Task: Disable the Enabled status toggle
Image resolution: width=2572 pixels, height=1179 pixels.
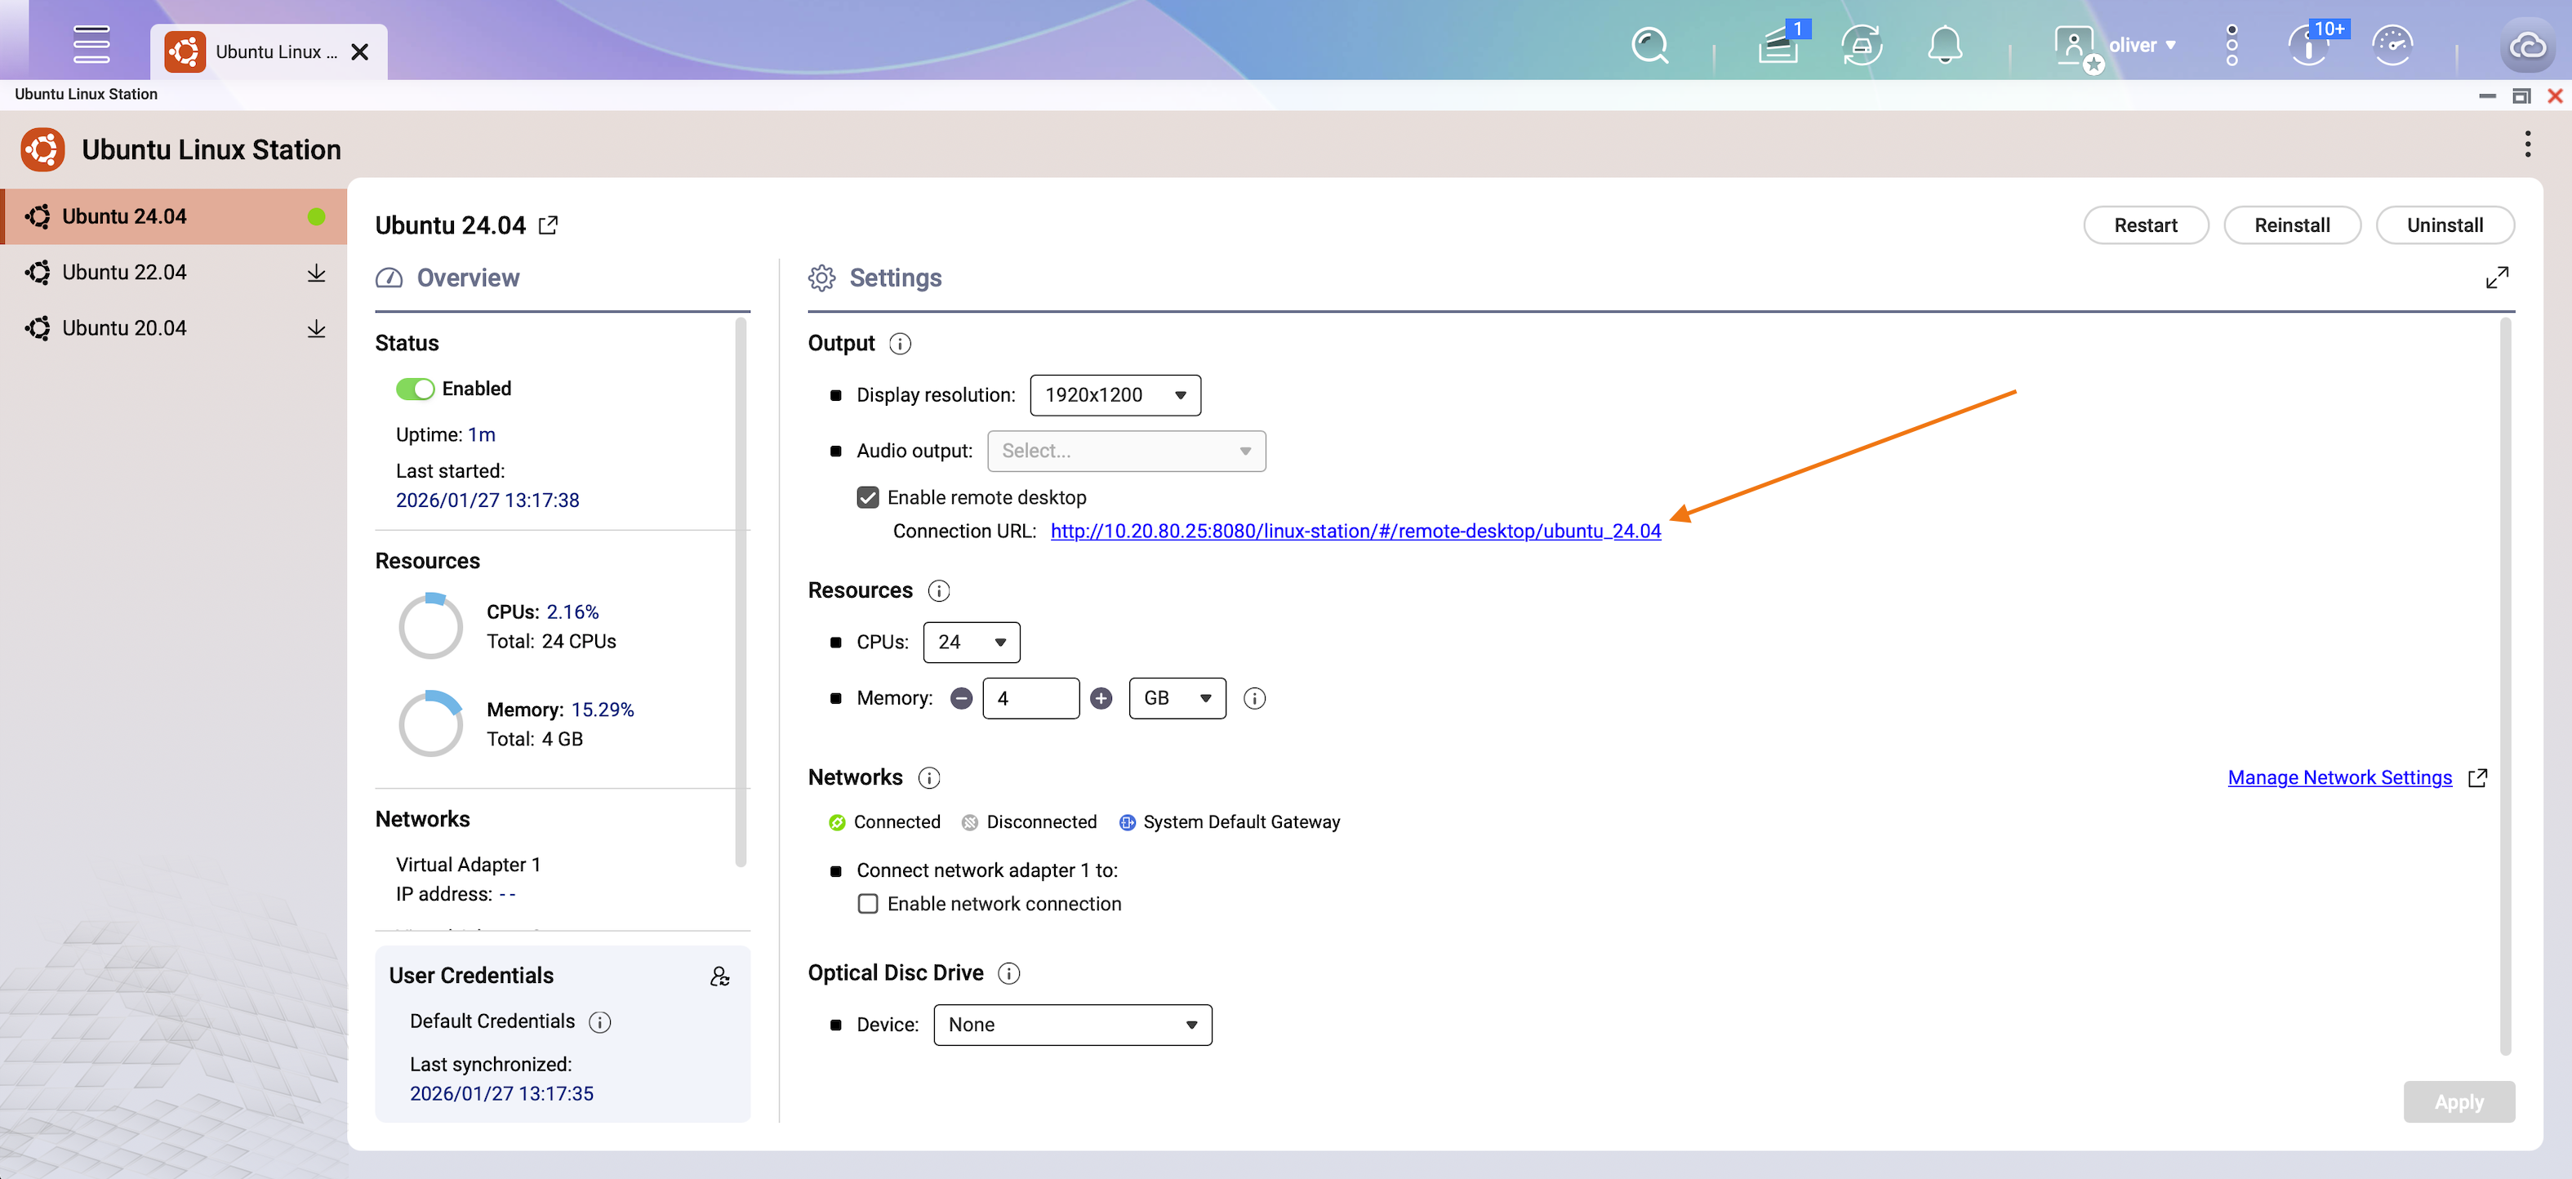Action: coord(416,389)
